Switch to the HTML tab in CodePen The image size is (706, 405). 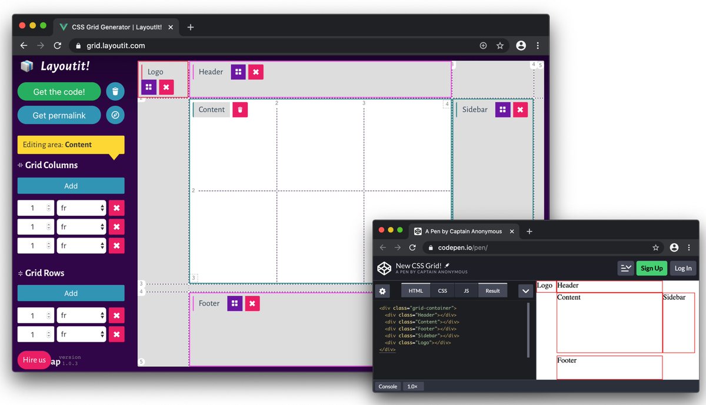[416, 291]
